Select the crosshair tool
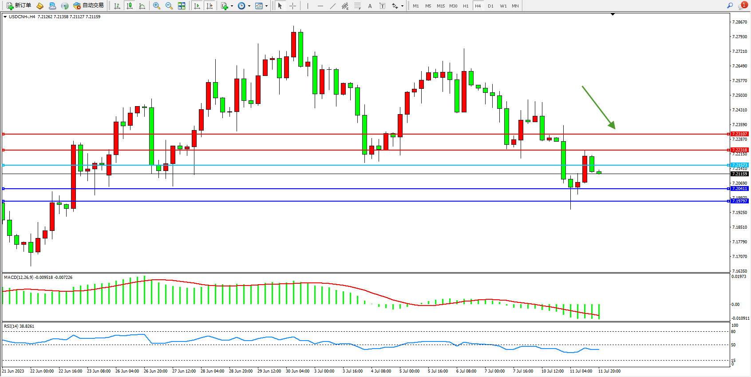751x377 pixels. pyautogui.click(x=293, y=6)
